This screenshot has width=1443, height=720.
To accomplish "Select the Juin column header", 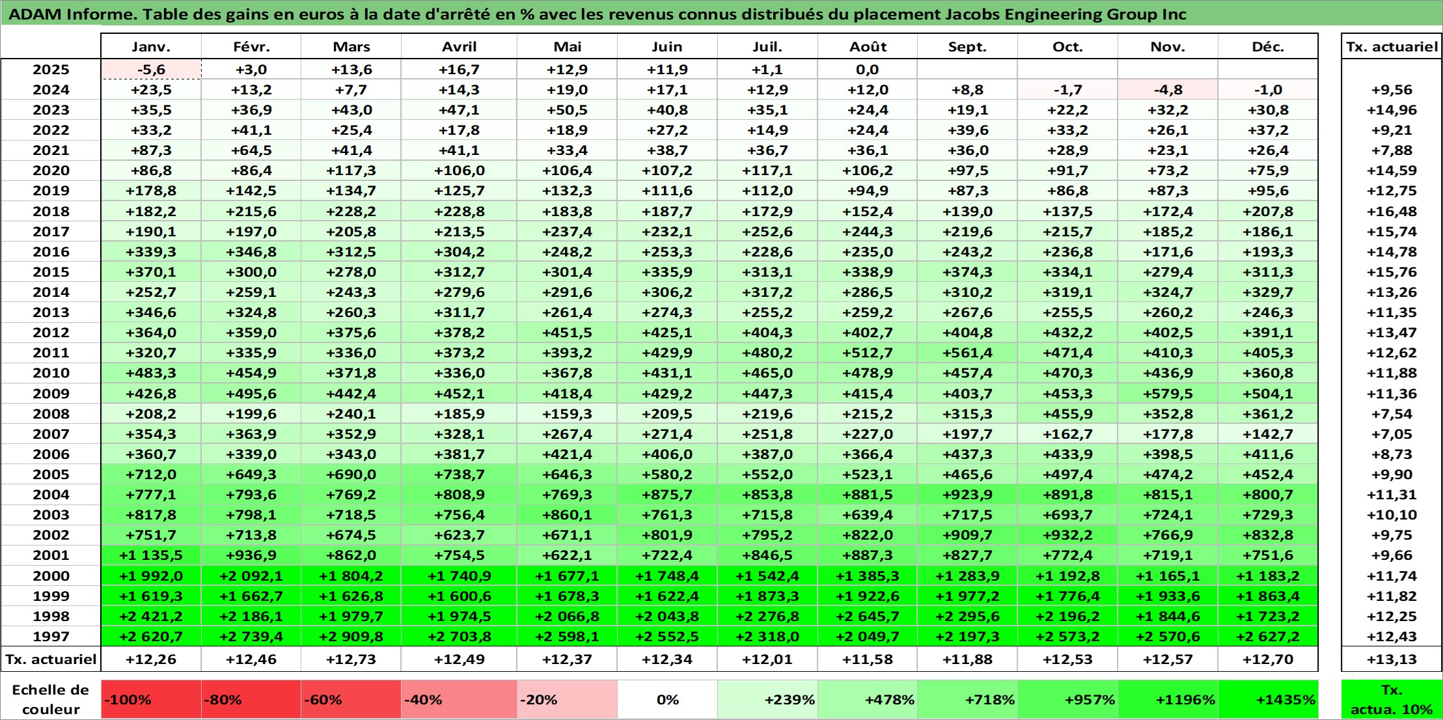I will (x=667, y=46).
